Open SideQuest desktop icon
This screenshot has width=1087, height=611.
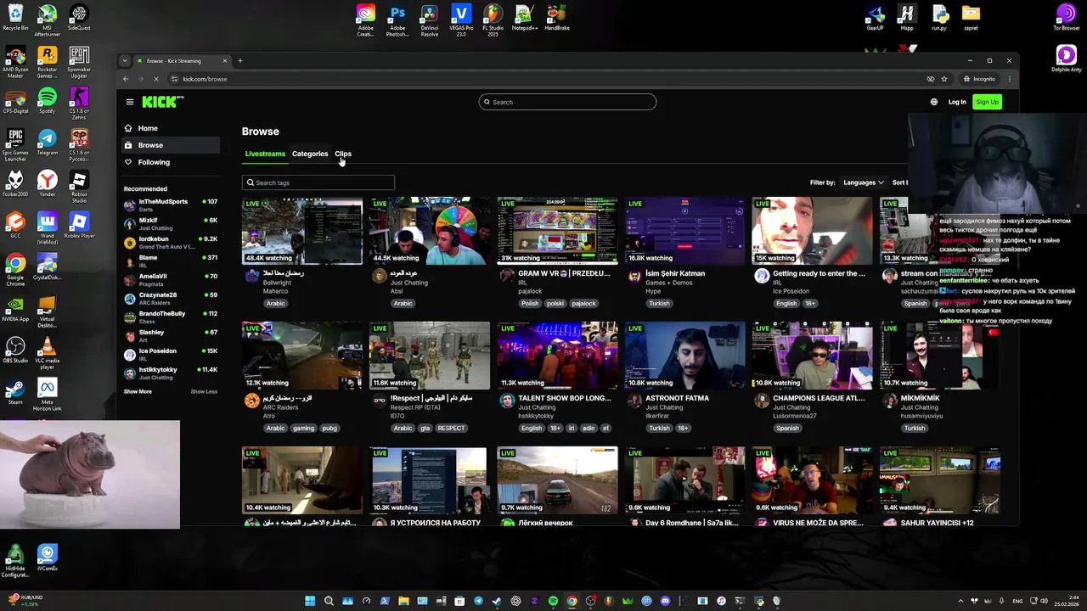pyautogui.click(x=79, y=18)
